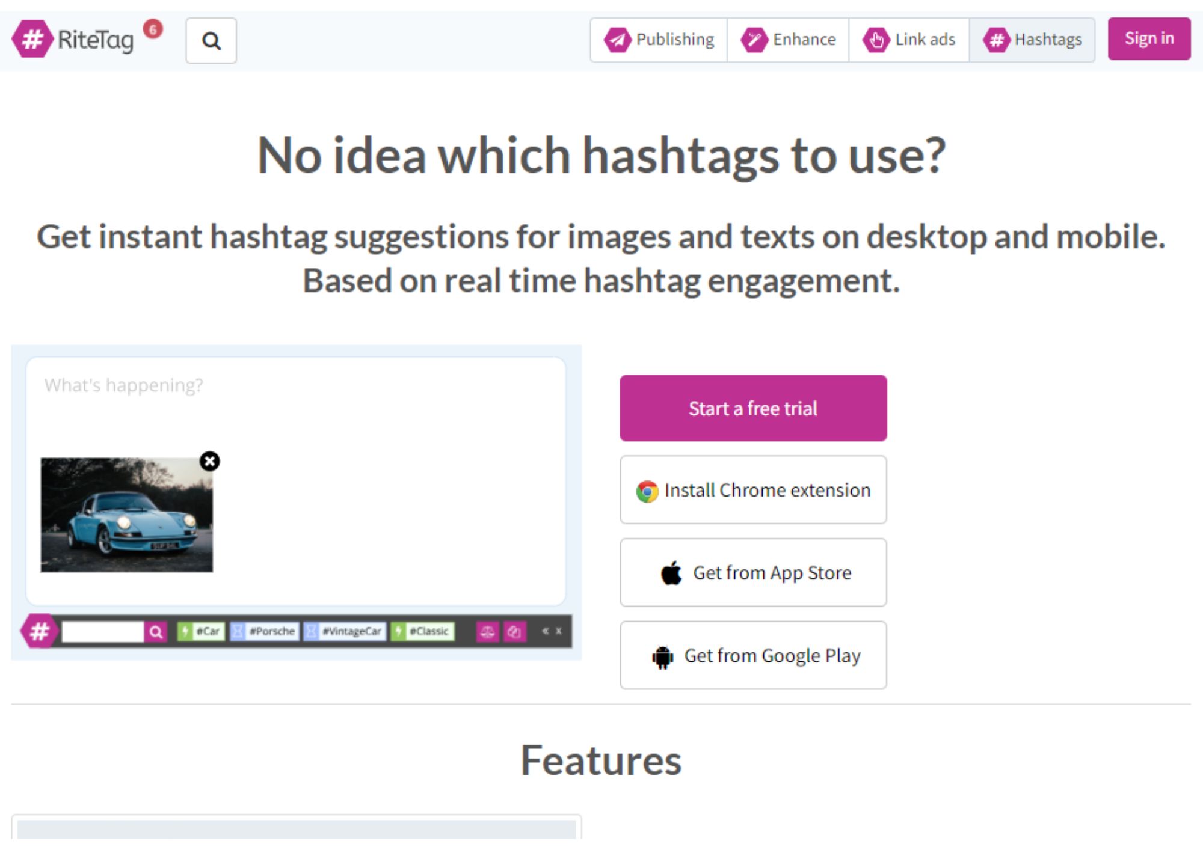Close the hashtag suggestion bar
The height and width of the screenshot is (850, 1203).
tap(559, 631)
